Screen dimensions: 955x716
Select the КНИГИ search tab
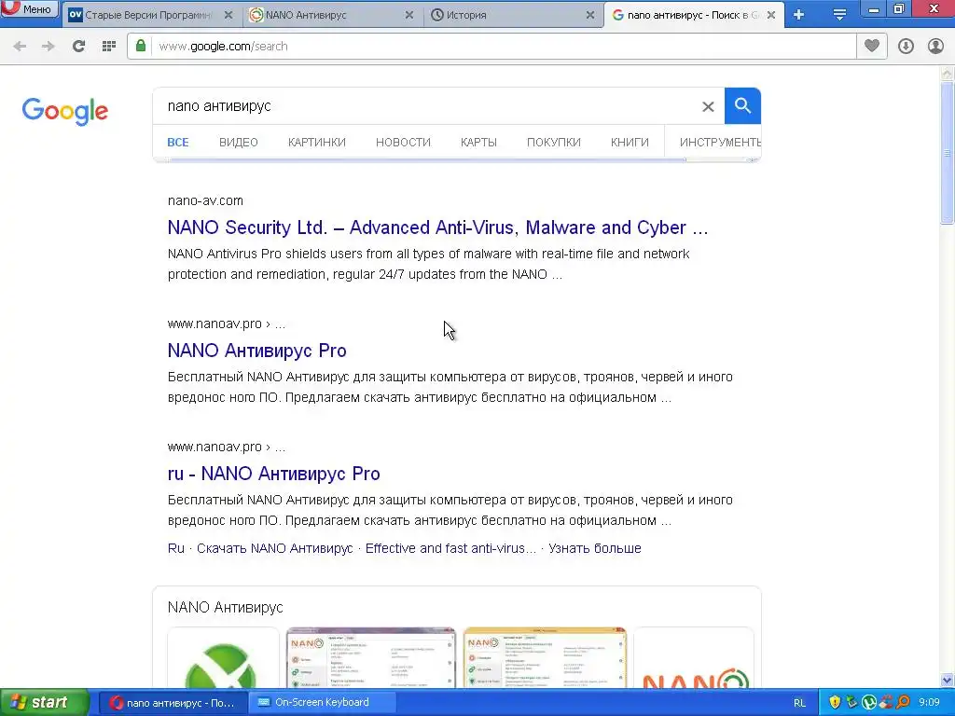point(630,143)
